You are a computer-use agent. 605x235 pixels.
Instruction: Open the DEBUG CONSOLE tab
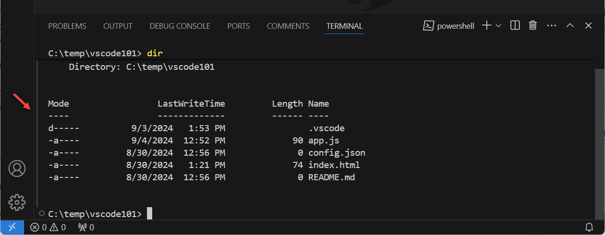point(180,26)
